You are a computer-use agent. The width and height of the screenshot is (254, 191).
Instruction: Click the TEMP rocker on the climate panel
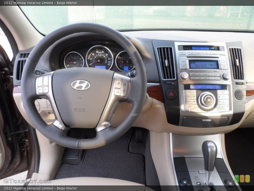click(x=190, y=92)
